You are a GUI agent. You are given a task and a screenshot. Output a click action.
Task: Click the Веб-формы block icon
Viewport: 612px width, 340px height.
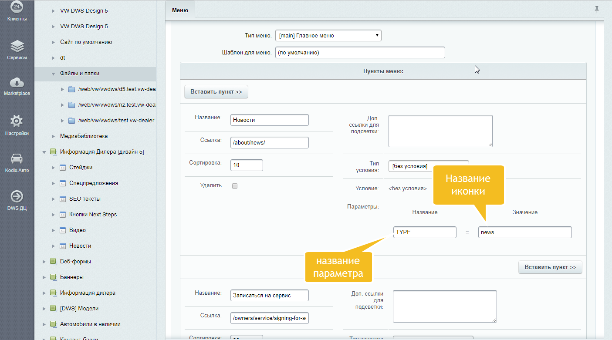[x=53, y=262]
